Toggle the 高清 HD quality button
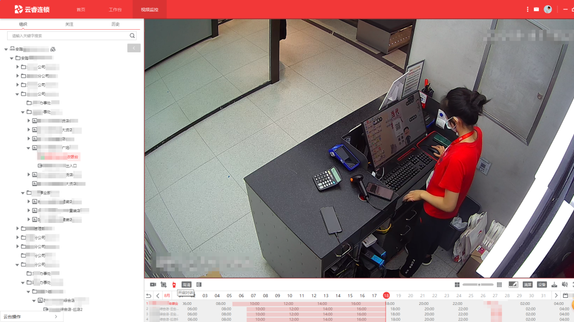 186,285
